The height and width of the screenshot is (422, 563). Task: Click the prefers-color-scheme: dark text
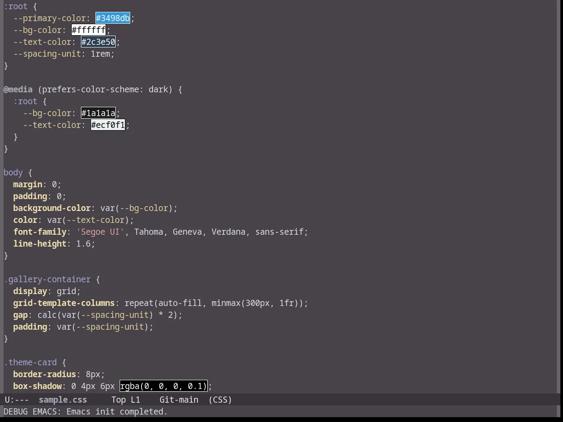pos(105,89)
